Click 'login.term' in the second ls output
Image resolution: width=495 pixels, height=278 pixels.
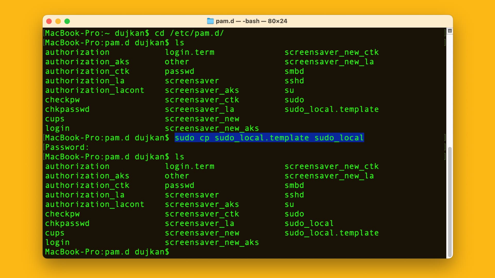189,166
